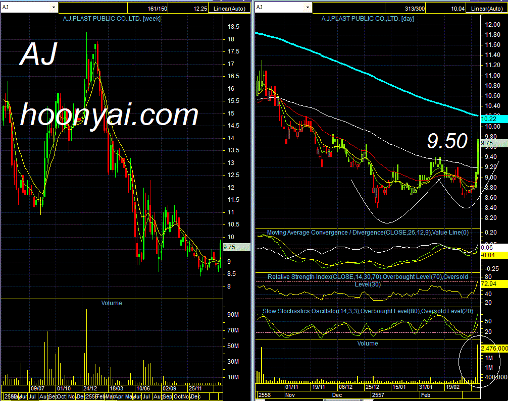
Task: Select the 161/150 bar count field
Action: (148, 9)
